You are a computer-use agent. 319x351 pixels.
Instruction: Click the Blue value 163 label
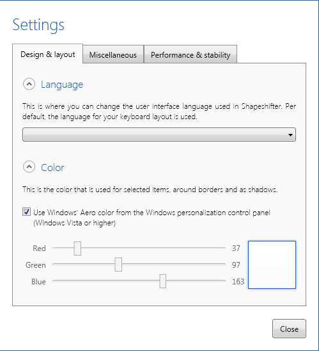tap(238, 281)
